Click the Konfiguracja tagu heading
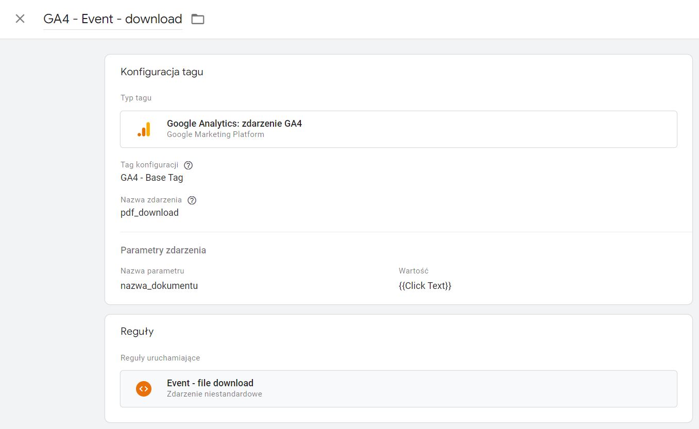Image resolution: width=699 pixels, height=429 pixels. [162, 72]
